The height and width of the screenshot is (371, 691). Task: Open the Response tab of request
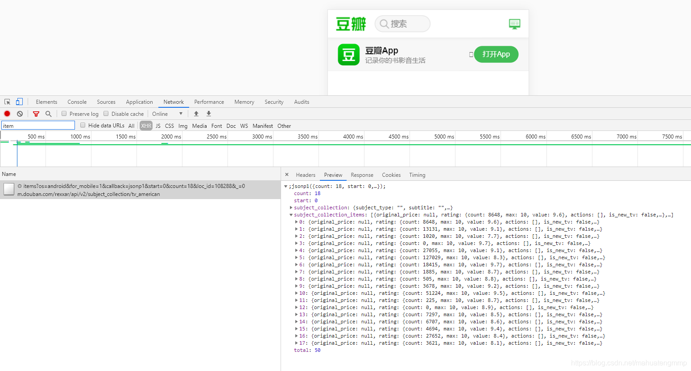362,175
